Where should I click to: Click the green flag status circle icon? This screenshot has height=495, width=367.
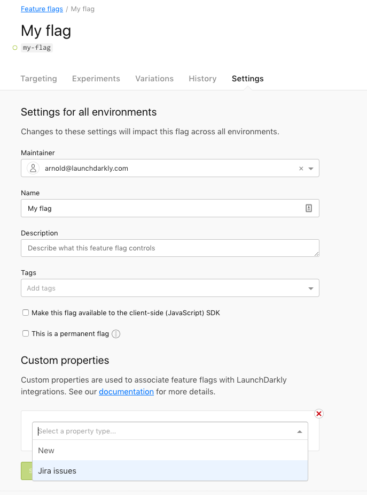(15, 48)
